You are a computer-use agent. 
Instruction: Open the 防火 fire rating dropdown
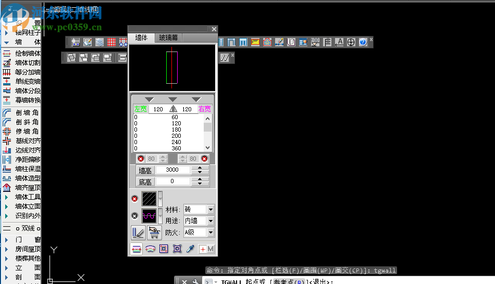(x=211, y=233)
